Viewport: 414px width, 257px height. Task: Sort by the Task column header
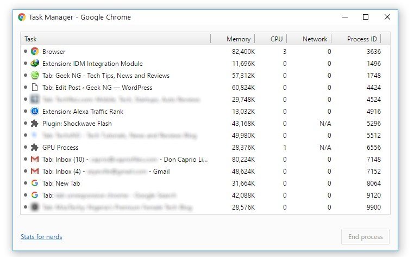click(116, 39)
